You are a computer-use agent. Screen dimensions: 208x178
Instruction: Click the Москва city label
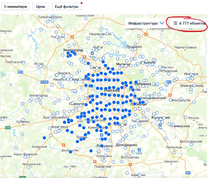[112, 91]
